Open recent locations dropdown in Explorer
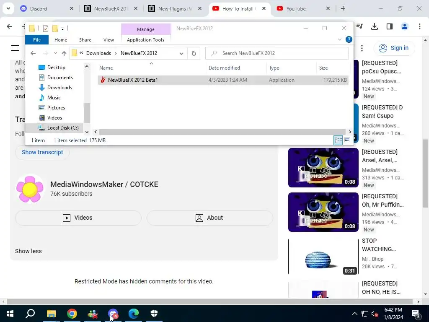Screen dimensions: 429x322 [55, 53]
